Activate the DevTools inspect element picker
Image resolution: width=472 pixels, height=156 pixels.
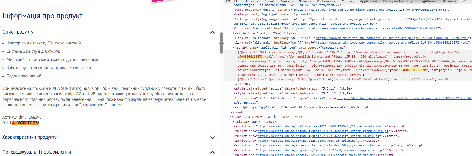tap(228, 1)
